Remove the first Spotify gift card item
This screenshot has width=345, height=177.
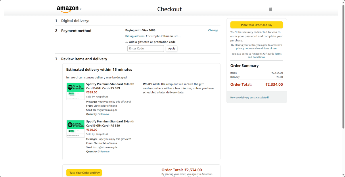[x=105, y=114]
